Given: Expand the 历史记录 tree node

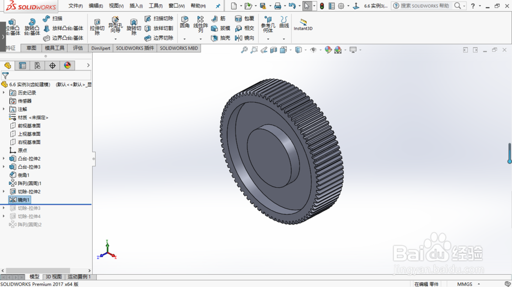Looking at the screenshot, I should (4, 93).
